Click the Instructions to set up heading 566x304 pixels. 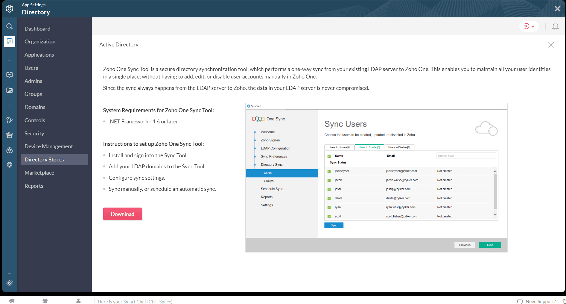coord(153,144)
